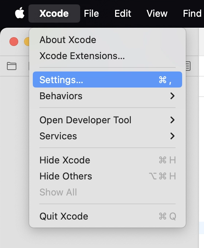
Task: Open the Apple menu icon
Action: tap(20, 13)
